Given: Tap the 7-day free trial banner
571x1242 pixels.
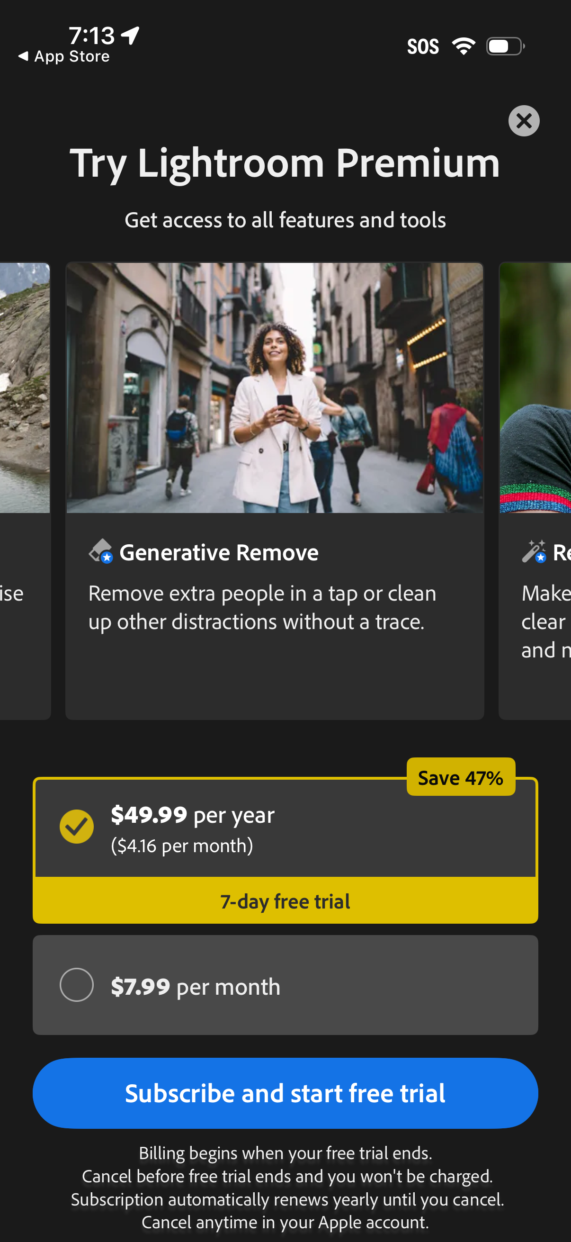Looking at the screenshot, I should pyautogui.click(x=285, y=900).
